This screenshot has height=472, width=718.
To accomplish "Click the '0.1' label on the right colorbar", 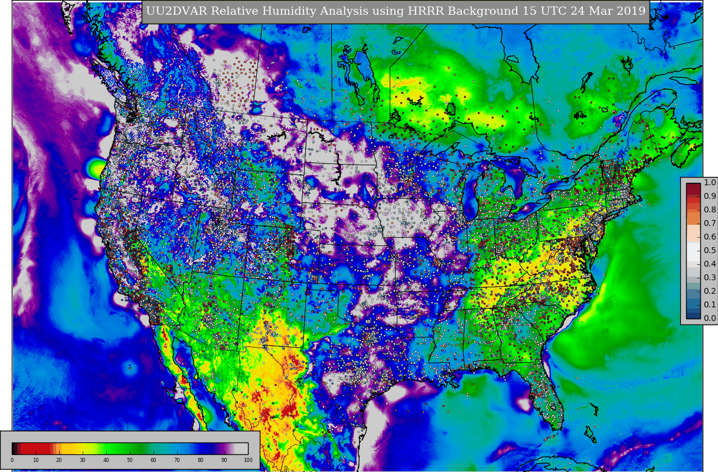I will coord(710,305).
